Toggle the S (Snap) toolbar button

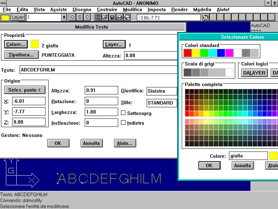coord(80,17)
